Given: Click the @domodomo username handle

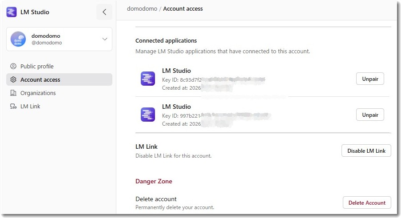Looking at the screenshot, I should point(47,43).
